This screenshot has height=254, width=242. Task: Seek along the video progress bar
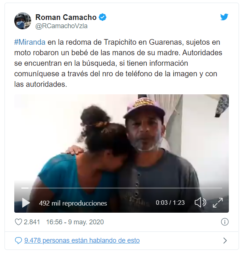coord(122,188)
